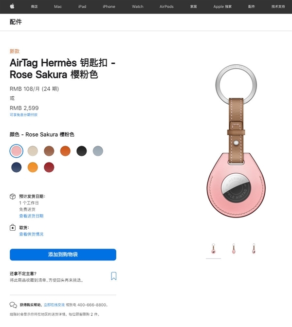Click the Apple logo icon
The width and height of the screenshot is (292, 327).
tap(12, 6)
